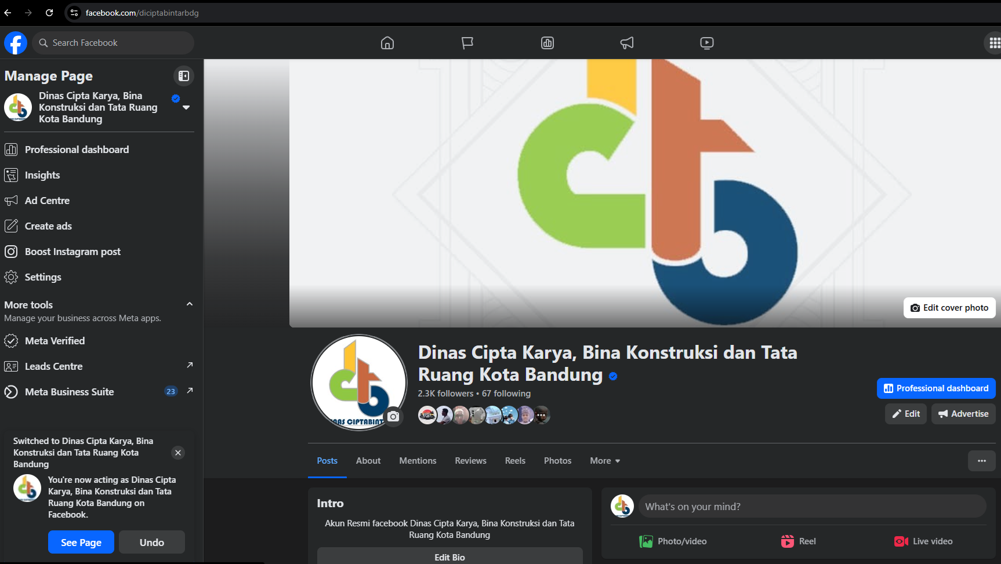
Task: Click the Advertise button
Action: pyautogui.click(x=963, y=414)
